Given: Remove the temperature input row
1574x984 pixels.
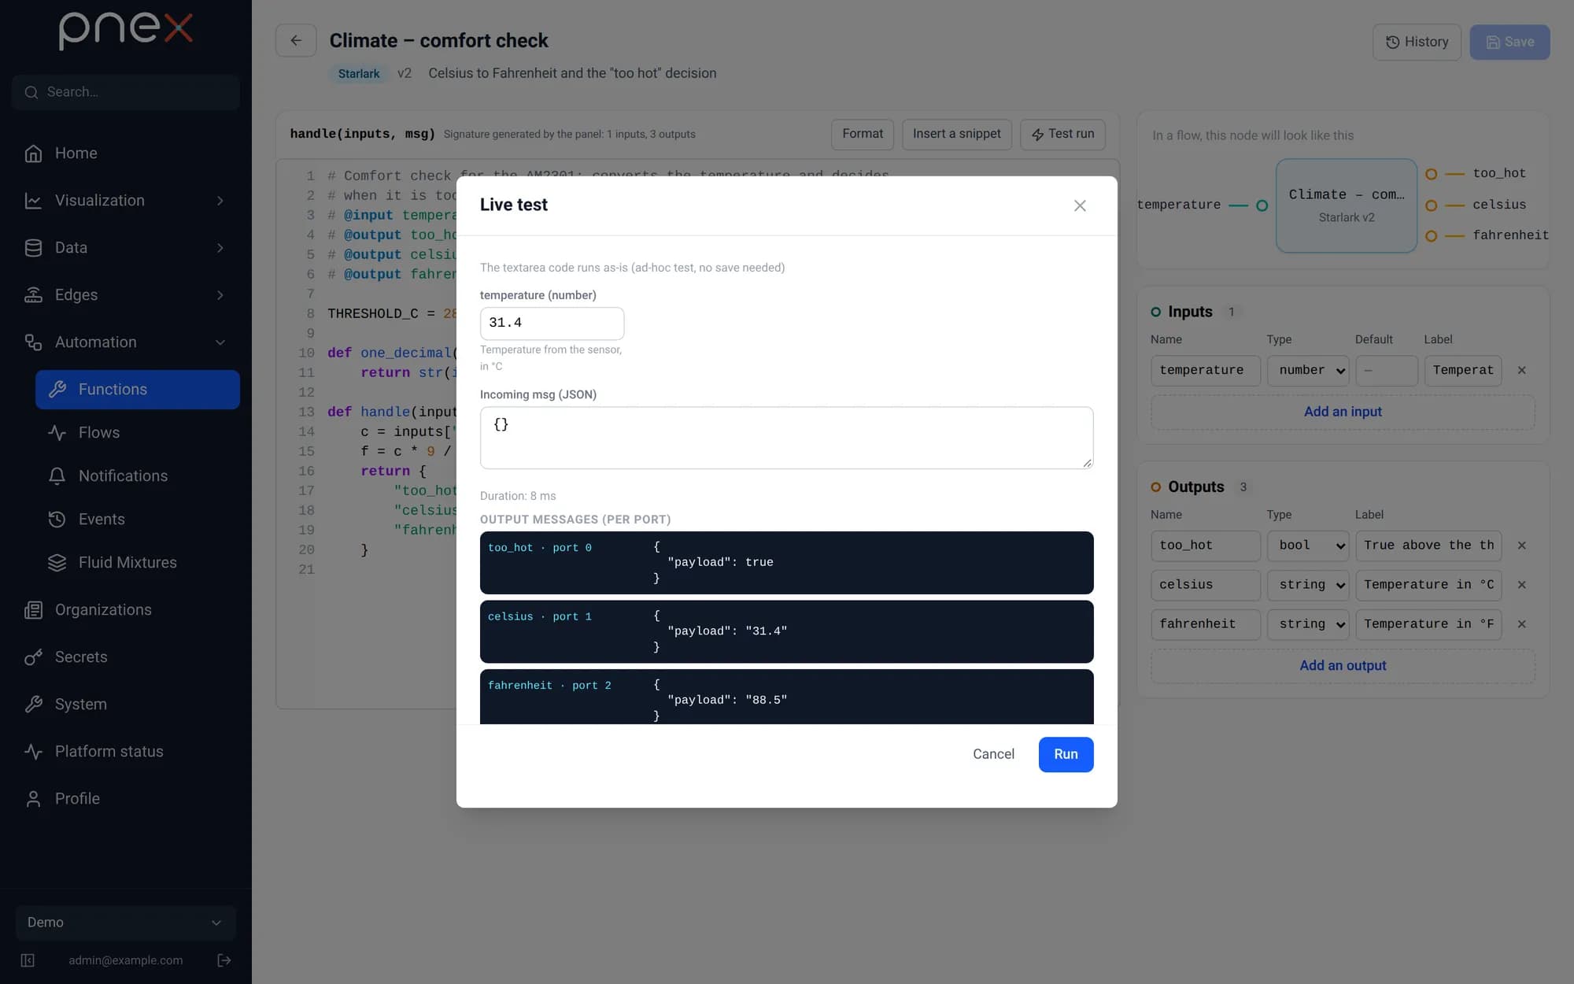Looking at the screenshot, I should tap(1521, 370).
